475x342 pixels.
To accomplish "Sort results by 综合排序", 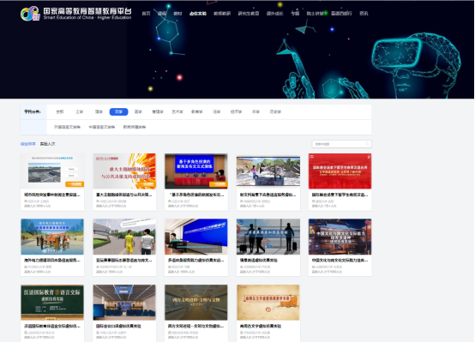I will 28,144.
